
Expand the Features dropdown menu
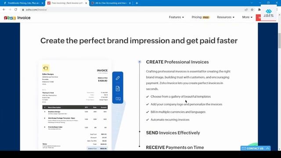click(177, 17)
